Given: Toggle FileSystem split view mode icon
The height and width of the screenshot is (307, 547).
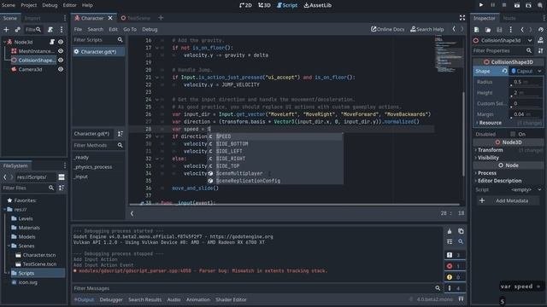Looking at the screenshot, I should [62, 177].
